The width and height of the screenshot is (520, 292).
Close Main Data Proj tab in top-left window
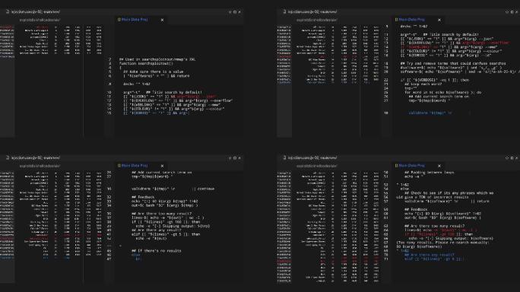pyautogui.click(x=162, y=20)
